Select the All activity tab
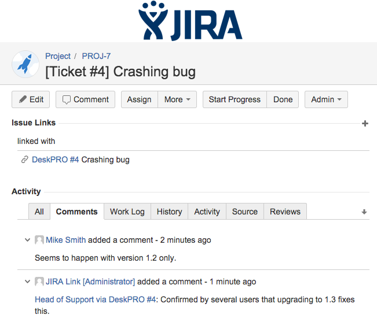 (39, 212)
